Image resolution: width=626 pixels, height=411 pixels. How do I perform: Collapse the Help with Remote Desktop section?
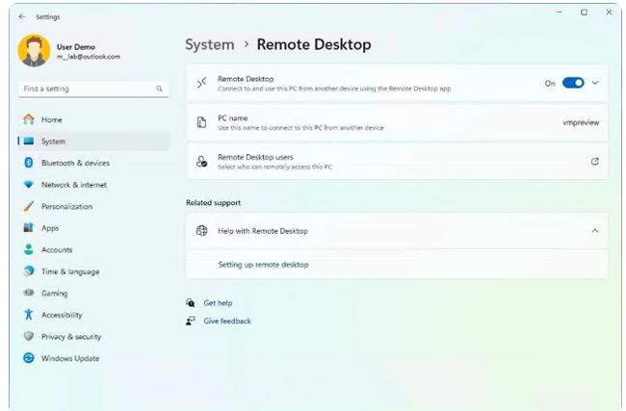(x=594, y=231)
